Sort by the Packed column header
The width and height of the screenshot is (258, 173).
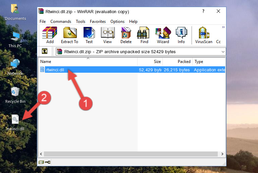[x=177, y=61]
